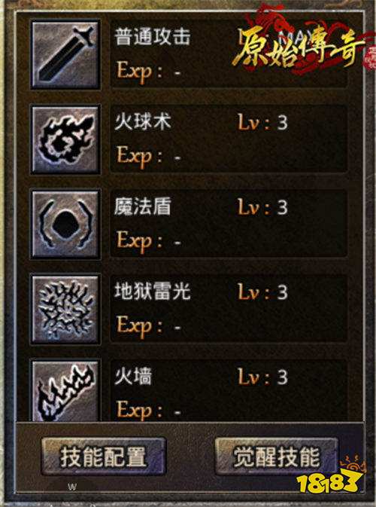The image size is (376, 507).
Task: Click the small W marker below 技能配置
Action: (72, 487)
